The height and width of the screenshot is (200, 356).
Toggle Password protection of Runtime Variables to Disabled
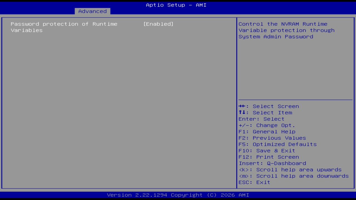tap(159, 24)
